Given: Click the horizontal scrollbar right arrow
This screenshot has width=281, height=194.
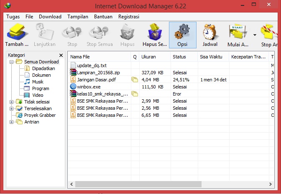Looking at the screenshot, I should tap(271, 184).
